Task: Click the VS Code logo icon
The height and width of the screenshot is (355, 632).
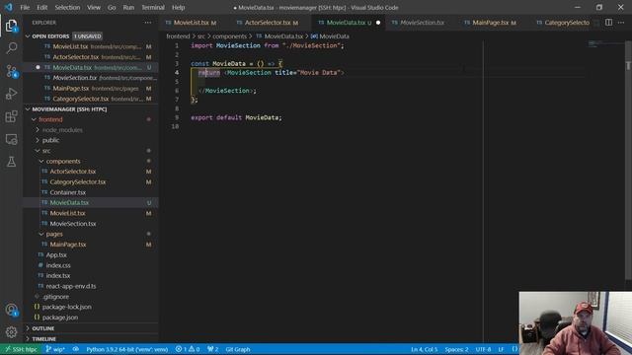Action: click(9, 7)
